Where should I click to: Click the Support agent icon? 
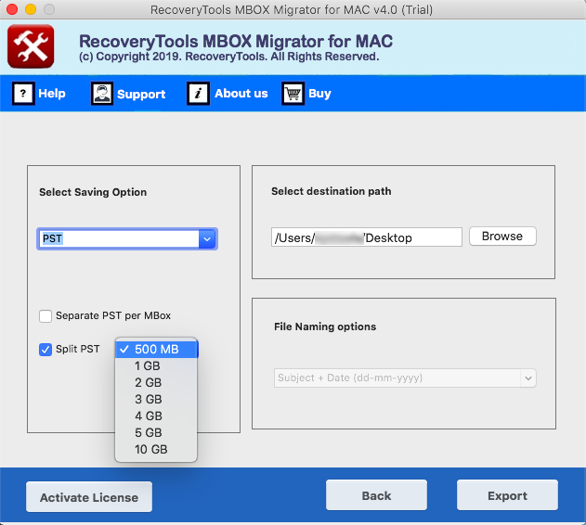coord(102,94)
